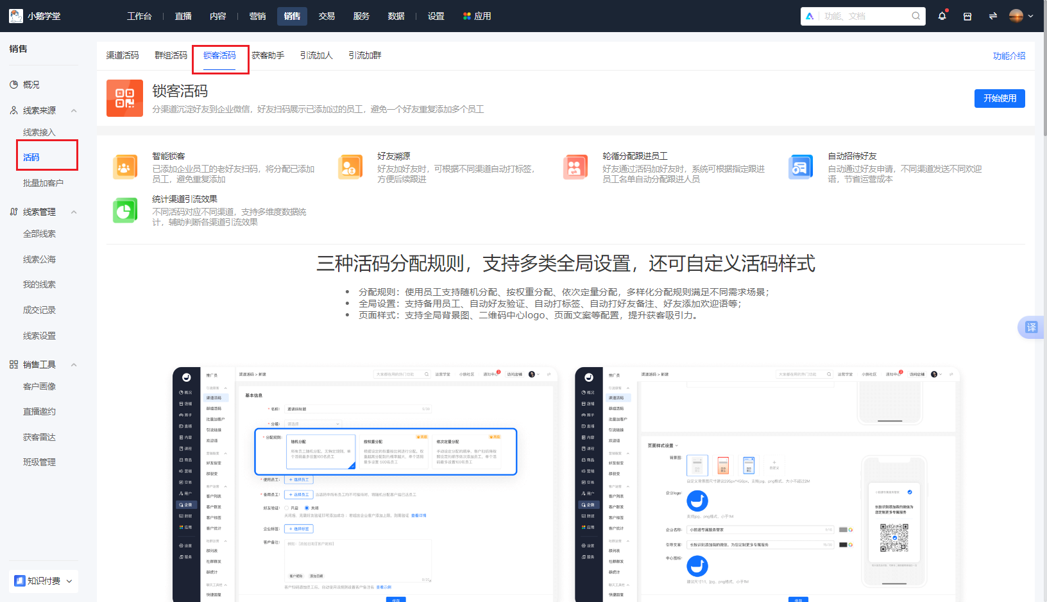Click the clock icon beside 概况
The height and width of the screenshot is (602, 1047).
tap(13, 84)
